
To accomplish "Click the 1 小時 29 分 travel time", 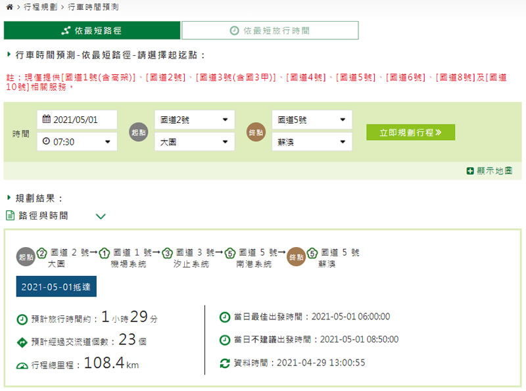I will [130, 317].
